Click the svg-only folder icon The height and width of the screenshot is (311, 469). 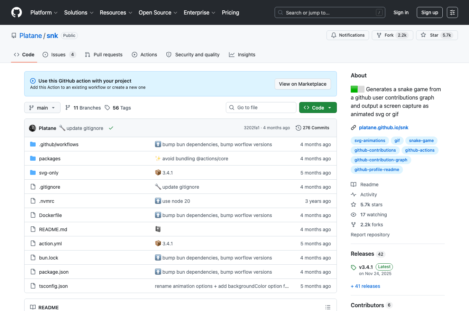pos(33,173)
